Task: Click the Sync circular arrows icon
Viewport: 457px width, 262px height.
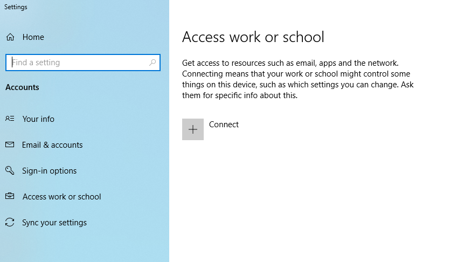Action: (10, 222)
